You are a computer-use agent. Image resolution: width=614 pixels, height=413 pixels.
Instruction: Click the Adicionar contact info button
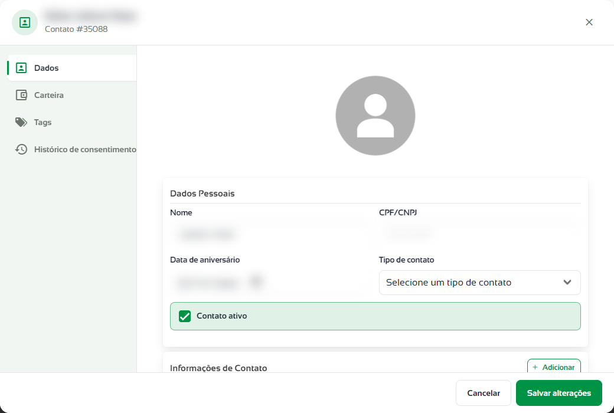(x=554, y=366)
